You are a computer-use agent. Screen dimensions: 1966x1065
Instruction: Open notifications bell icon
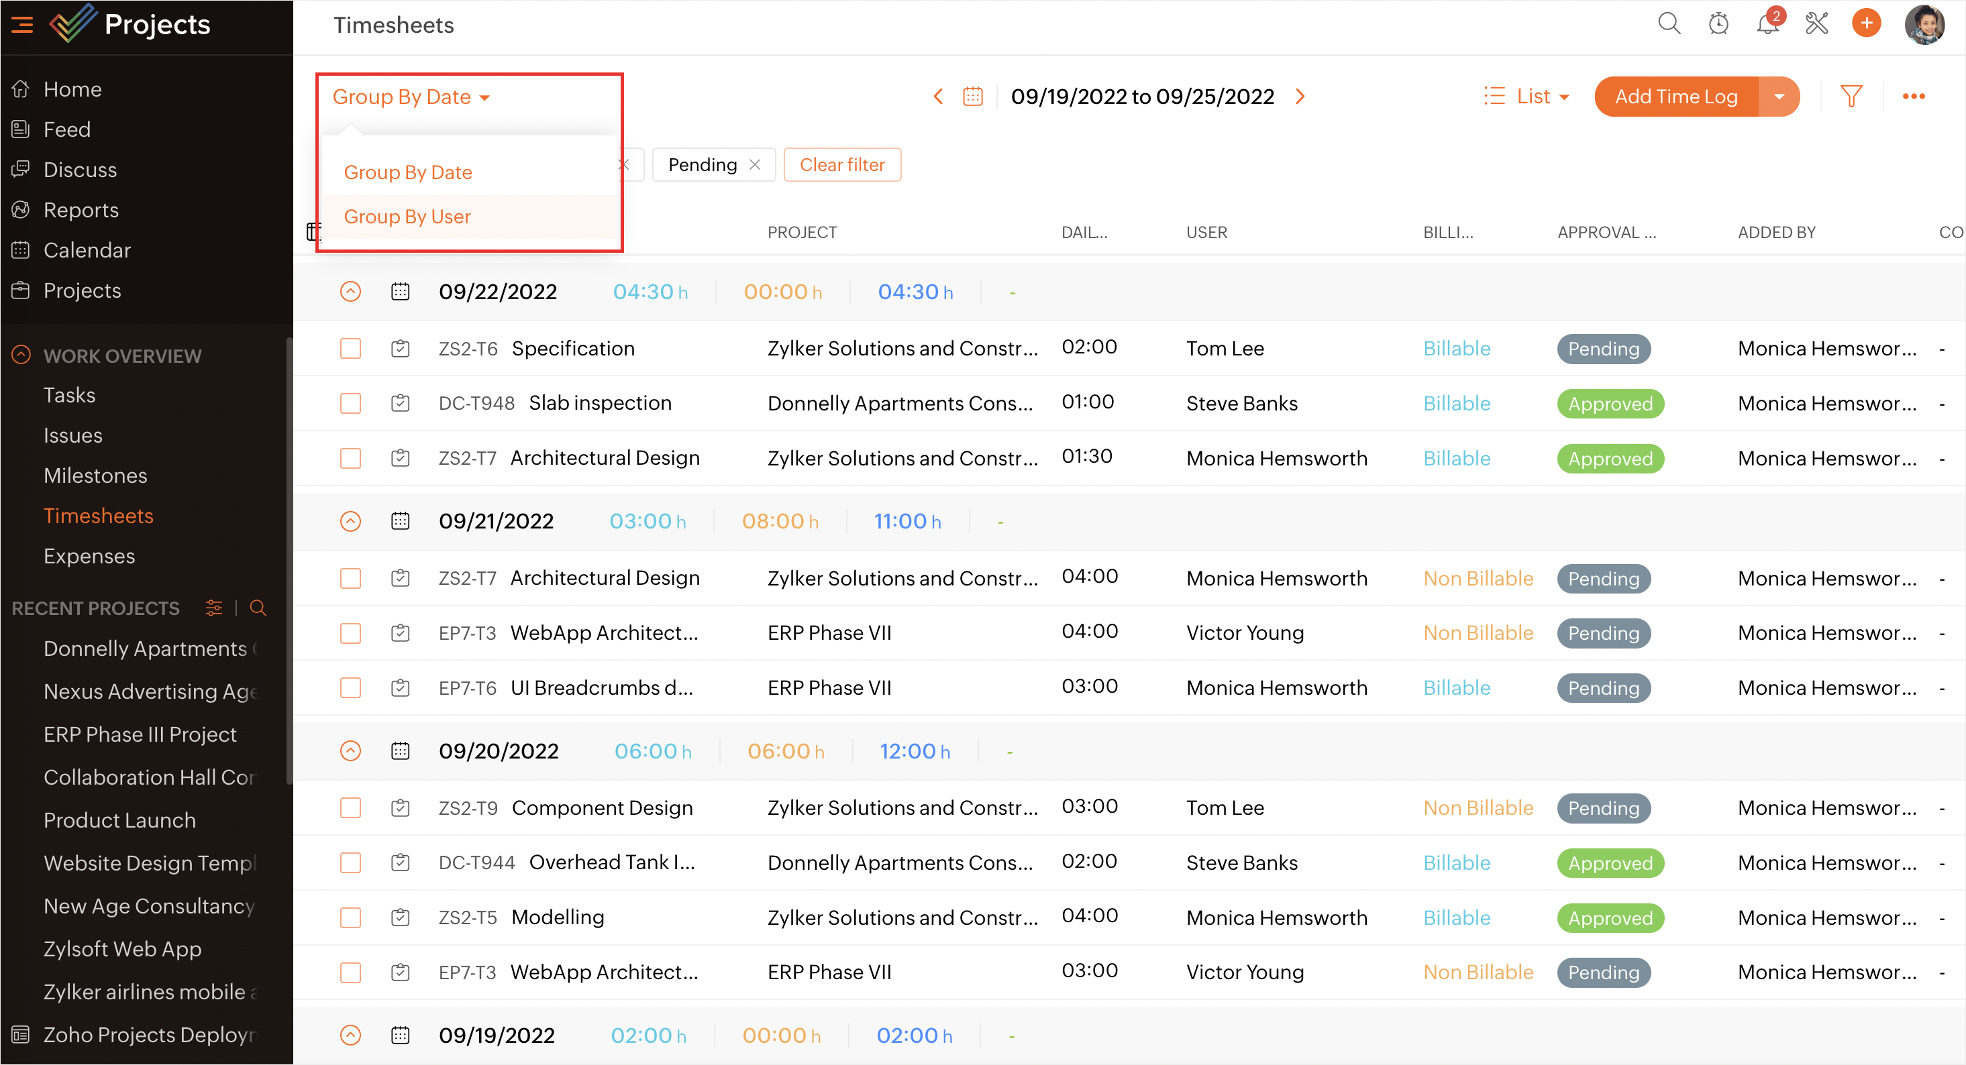tap(1767, 23)
